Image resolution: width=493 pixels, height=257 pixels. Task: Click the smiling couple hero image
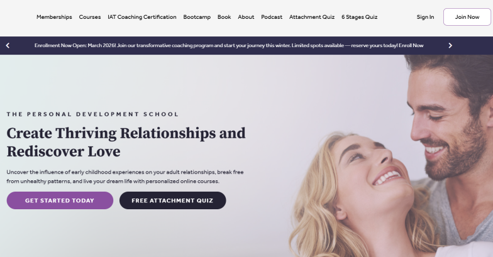[x=390, y=157]
